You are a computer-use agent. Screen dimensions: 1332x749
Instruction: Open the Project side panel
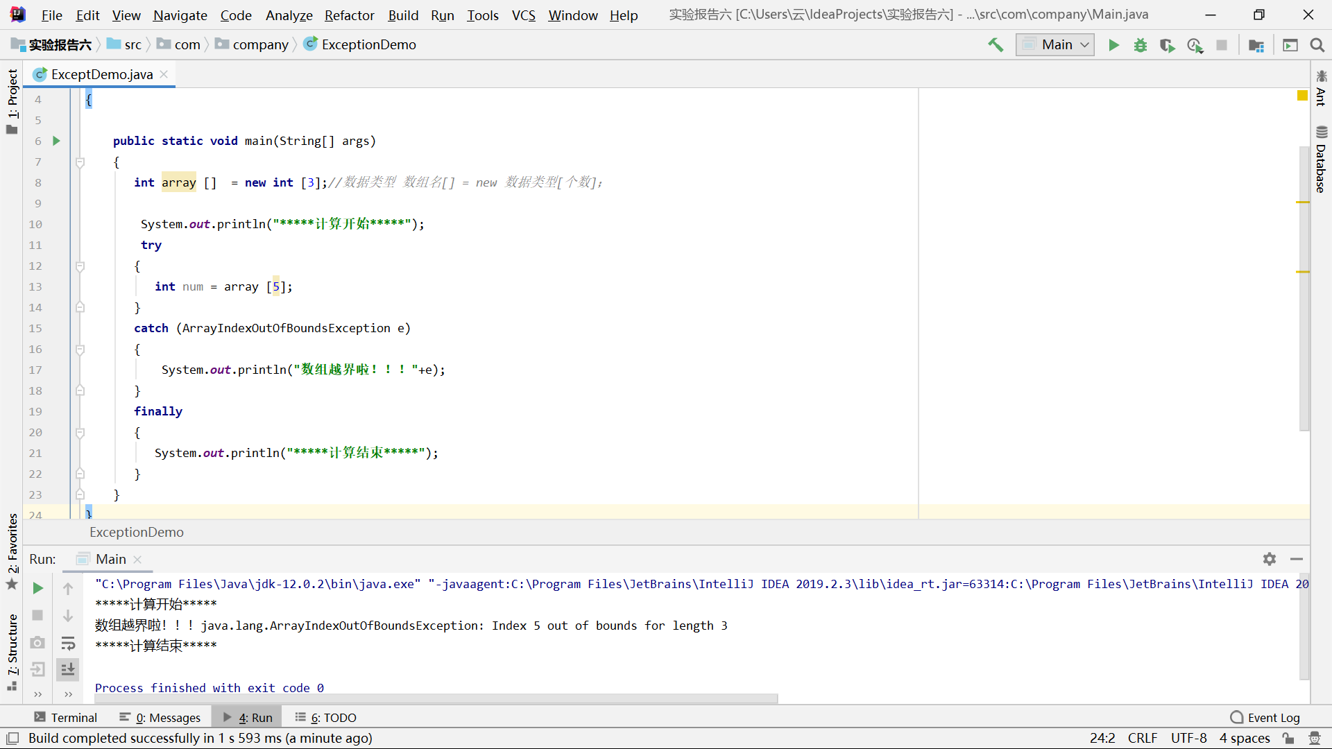[x=12, y=101]
